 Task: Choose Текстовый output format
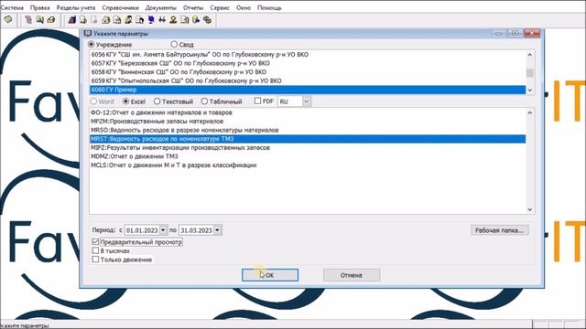pyautogui.click(x=157, y=101)
